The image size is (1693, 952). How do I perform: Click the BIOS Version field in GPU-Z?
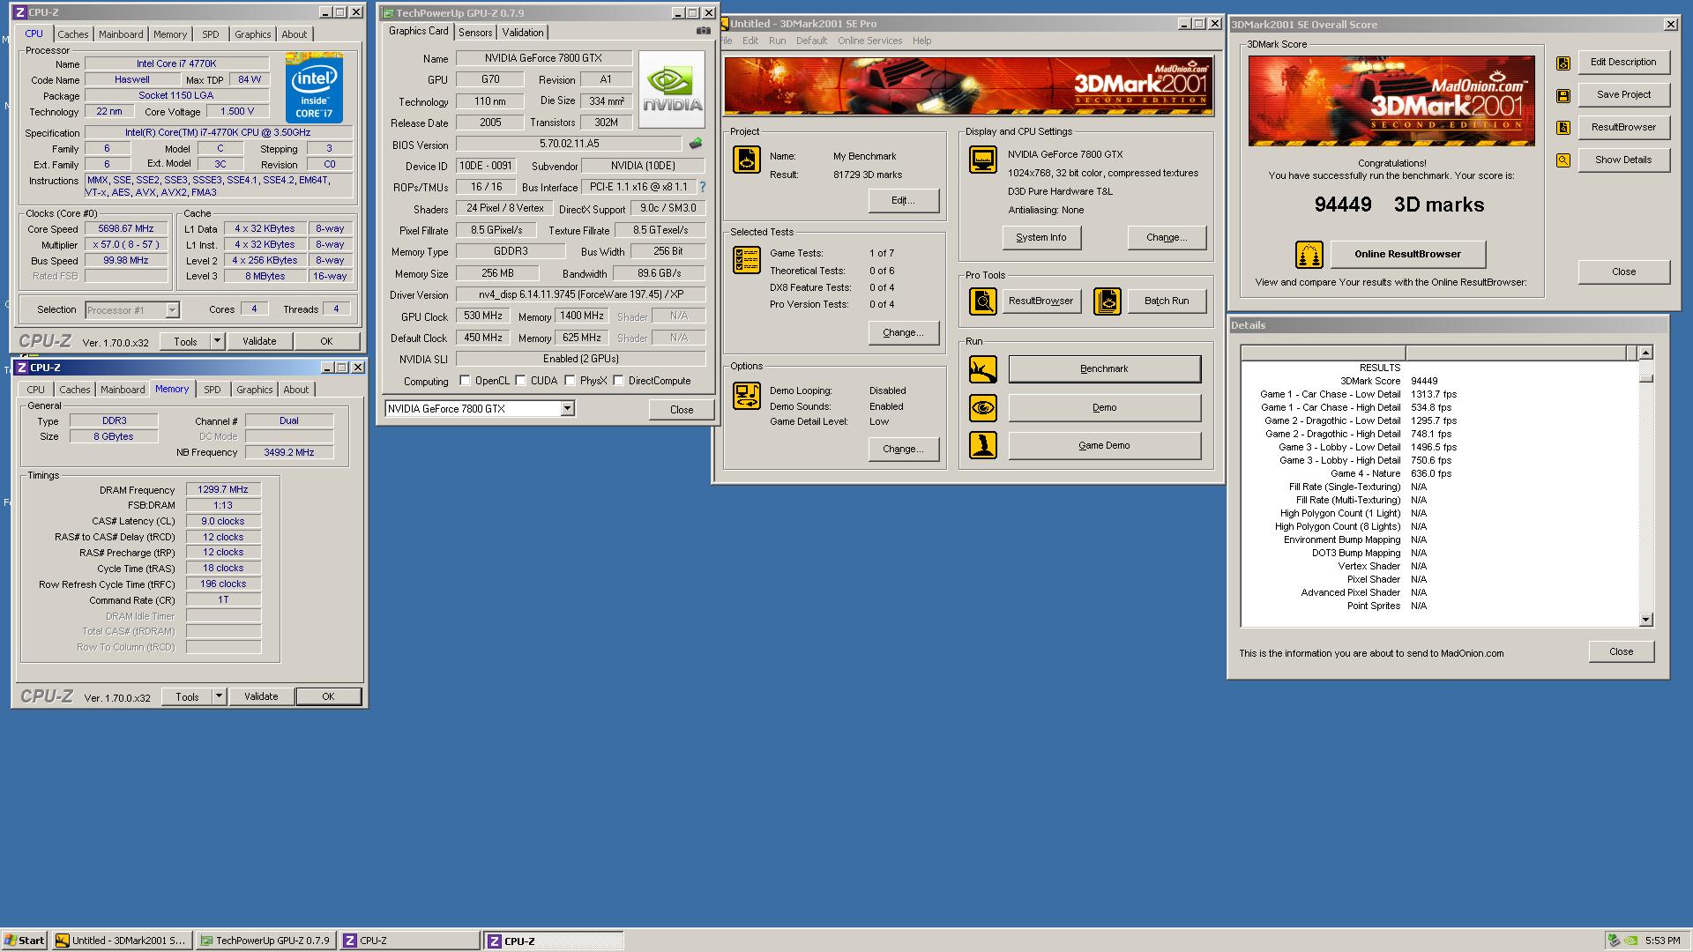569,144
